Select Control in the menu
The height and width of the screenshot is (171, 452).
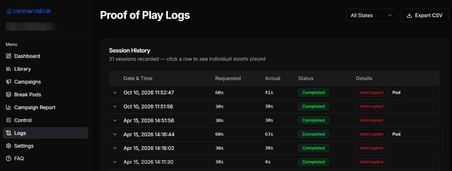(x=45, y=120)
